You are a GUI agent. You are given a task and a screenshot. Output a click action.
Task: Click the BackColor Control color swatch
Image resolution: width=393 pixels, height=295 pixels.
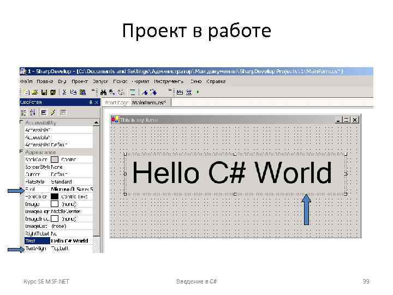coord(55,160)
